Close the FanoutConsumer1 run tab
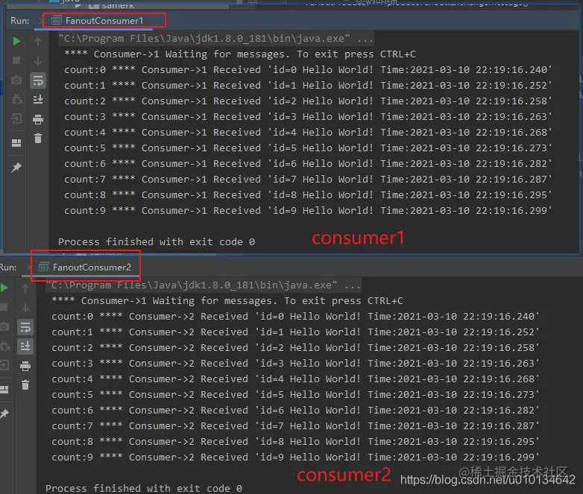583x494 pixels. [41, 21]
